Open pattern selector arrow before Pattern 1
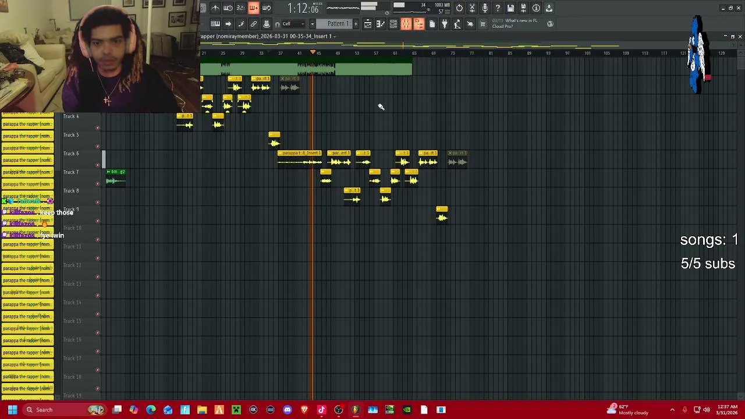This screenshot has height=419, width=745. [313, 24]
